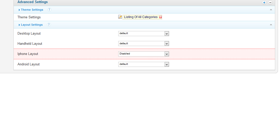Image resolution: width=279 pixels, height=117 pixels.
Task: Collapse Layout Settings using right-side arrow
Action: [271, 24]
